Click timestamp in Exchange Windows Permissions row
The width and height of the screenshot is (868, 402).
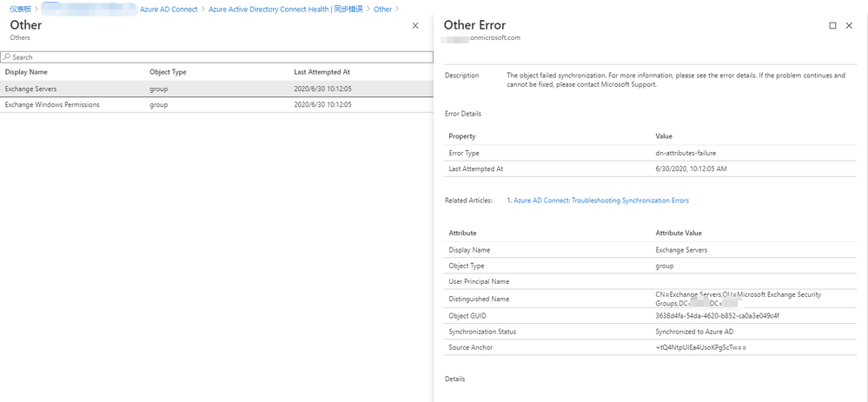322,104
